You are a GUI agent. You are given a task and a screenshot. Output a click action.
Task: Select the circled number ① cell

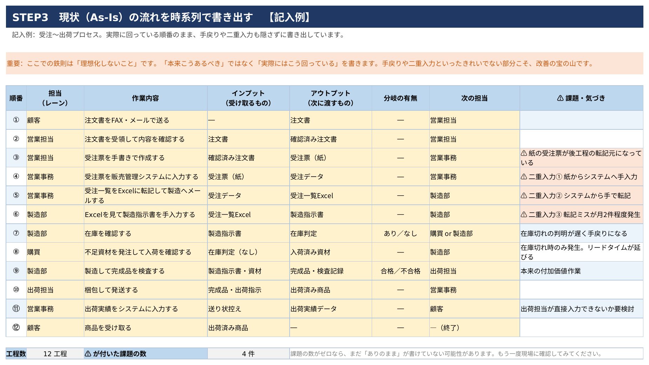pyautogui.click(x=16, y=120)
